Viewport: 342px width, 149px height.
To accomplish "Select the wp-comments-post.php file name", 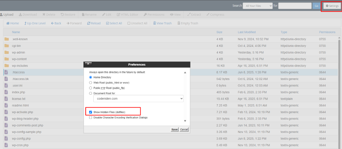I will click(x=27, y=125).
